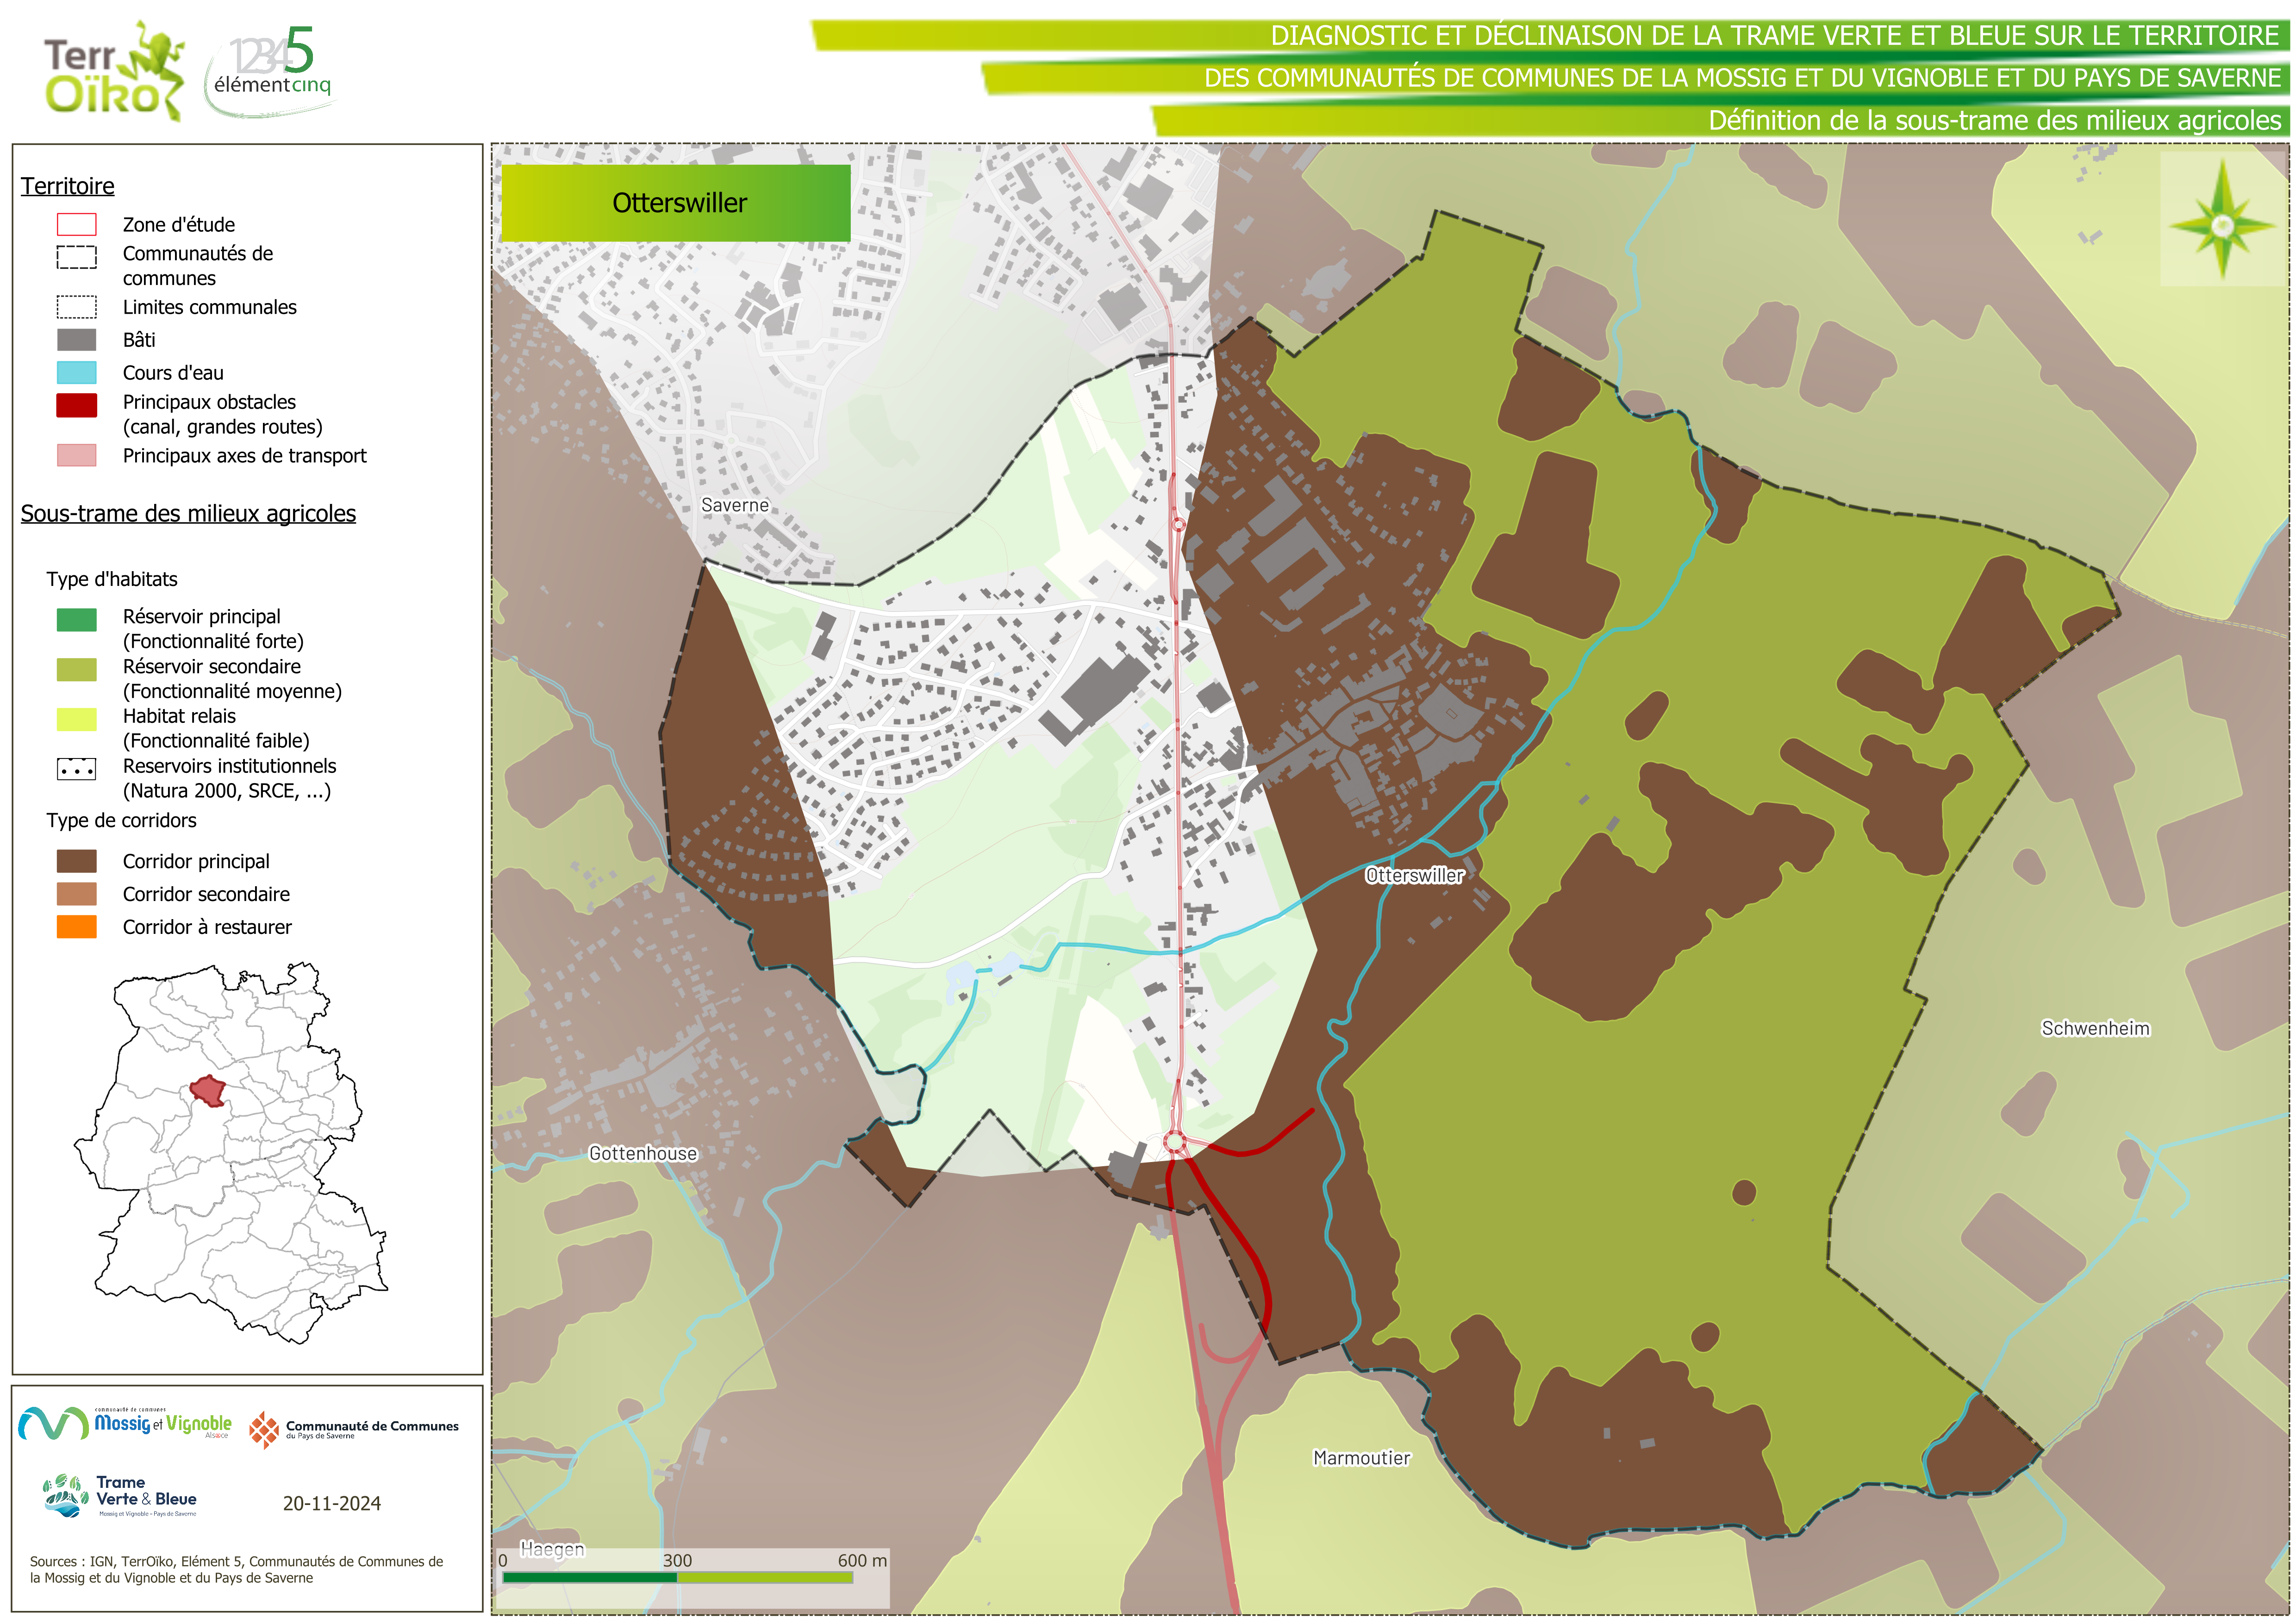The image size is (2296, 1623).
Task: Click the Saverne map label
Action: [735, 506]
